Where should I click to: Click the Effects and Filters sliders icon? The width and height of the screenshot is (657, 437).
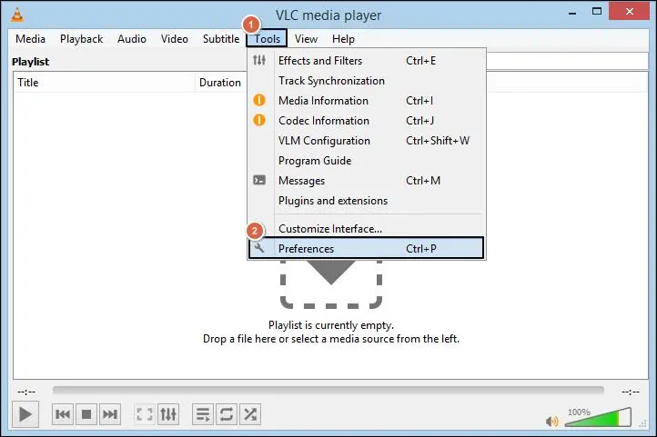[259, 60]
